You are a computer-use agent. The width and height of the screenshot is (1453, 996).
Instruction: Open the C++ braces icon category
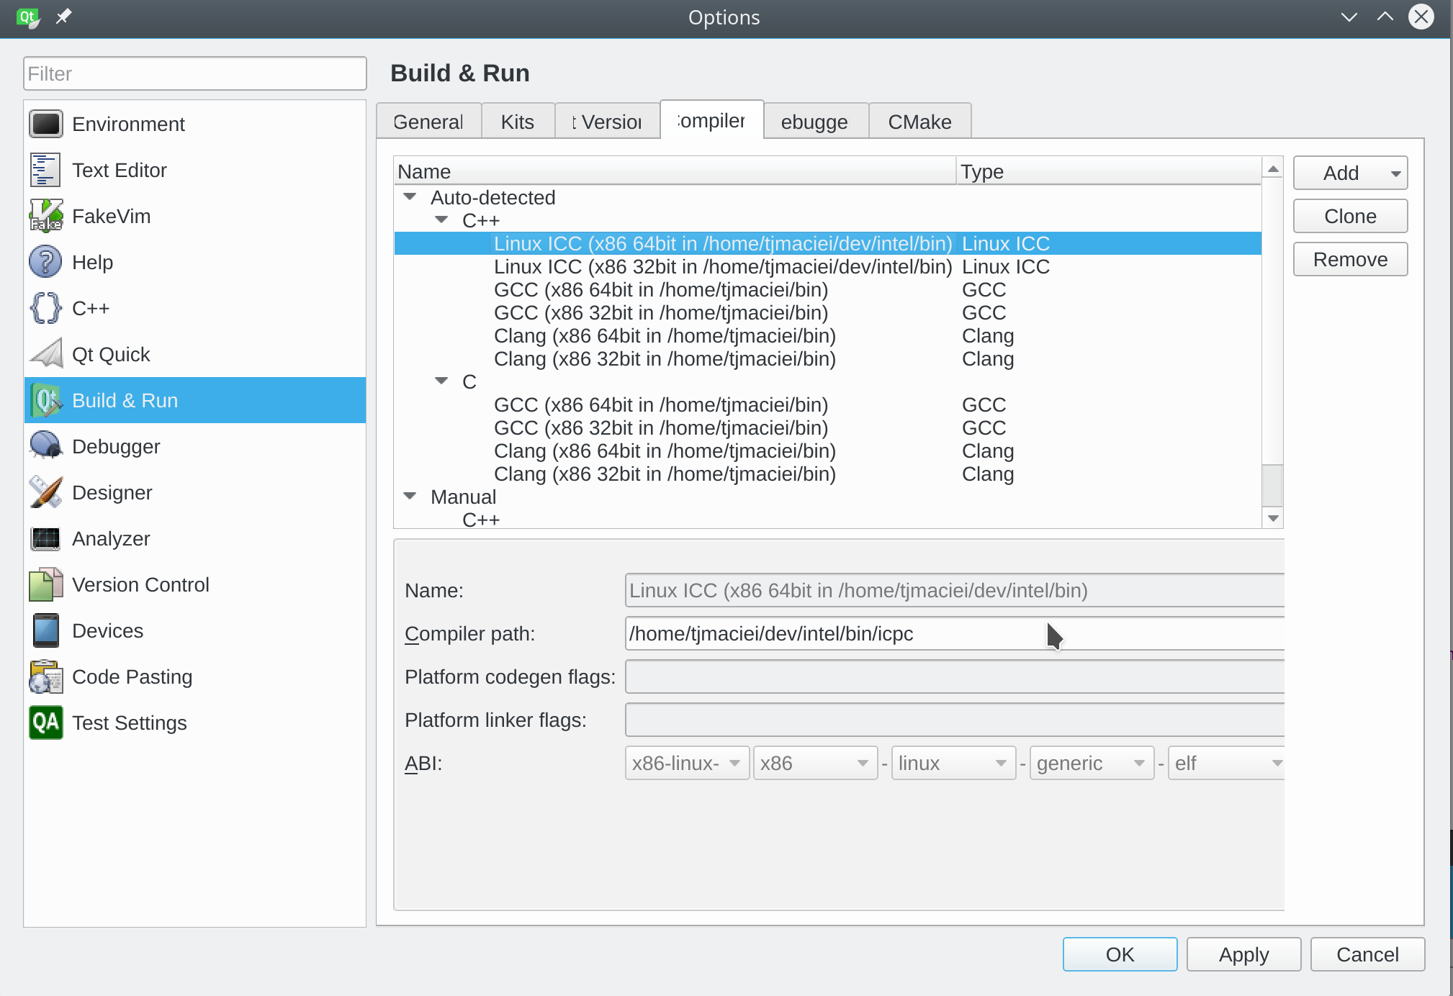[x=46, y=308]
